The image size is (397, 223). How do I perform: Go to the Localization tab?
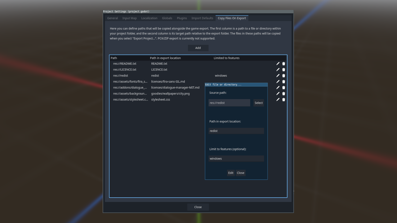149,18
